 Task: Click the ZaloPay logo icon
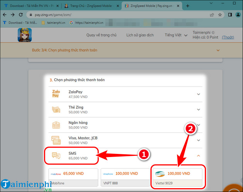tap(56, 93)
